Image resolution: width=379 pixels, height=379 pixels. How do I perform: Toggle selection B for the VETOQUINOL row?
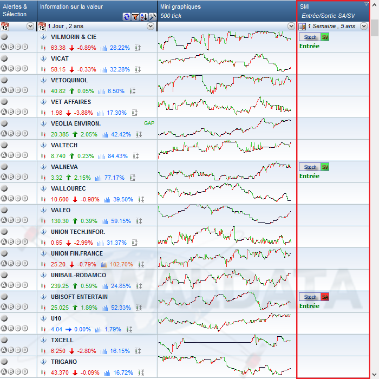tap(11, 90)
